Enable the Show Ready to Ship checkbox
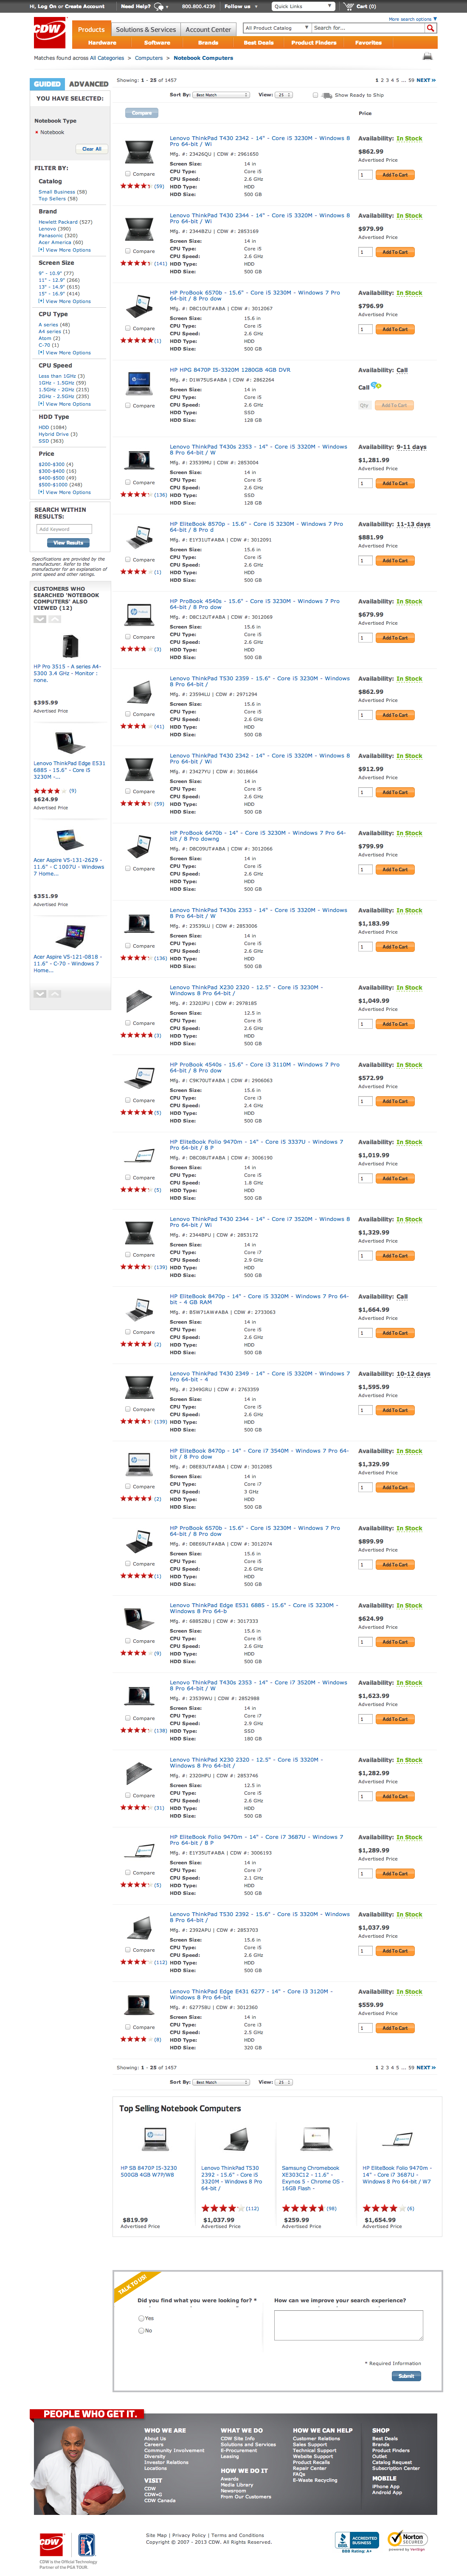 (x=315, y=95)
